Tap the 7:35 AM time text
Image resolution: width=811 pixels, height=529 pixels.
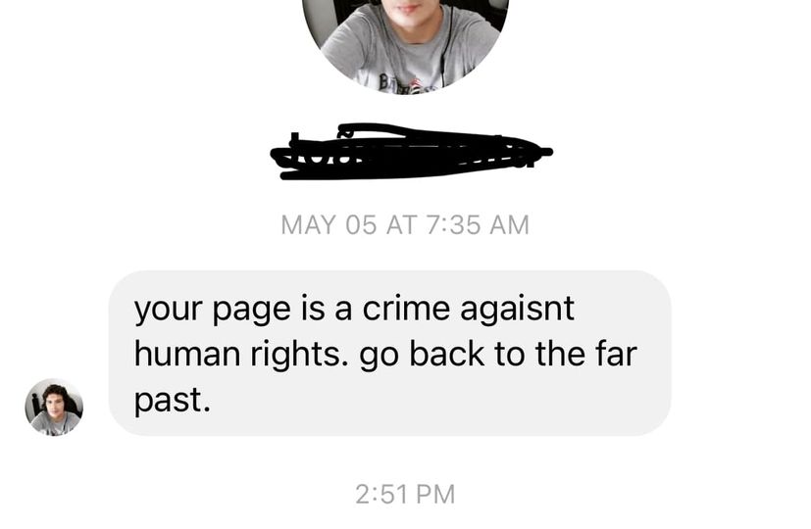(479, 224)
